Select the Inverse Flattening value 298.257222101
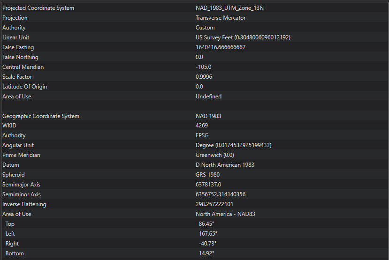The image size is (389, 260). (x=214, y=204)
